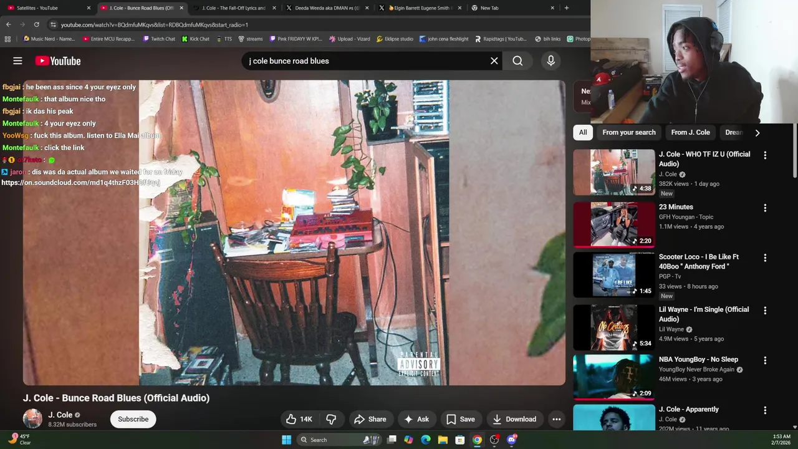Open OBS Studio from taskbar

pyautogui.click(x=494, y=440)
